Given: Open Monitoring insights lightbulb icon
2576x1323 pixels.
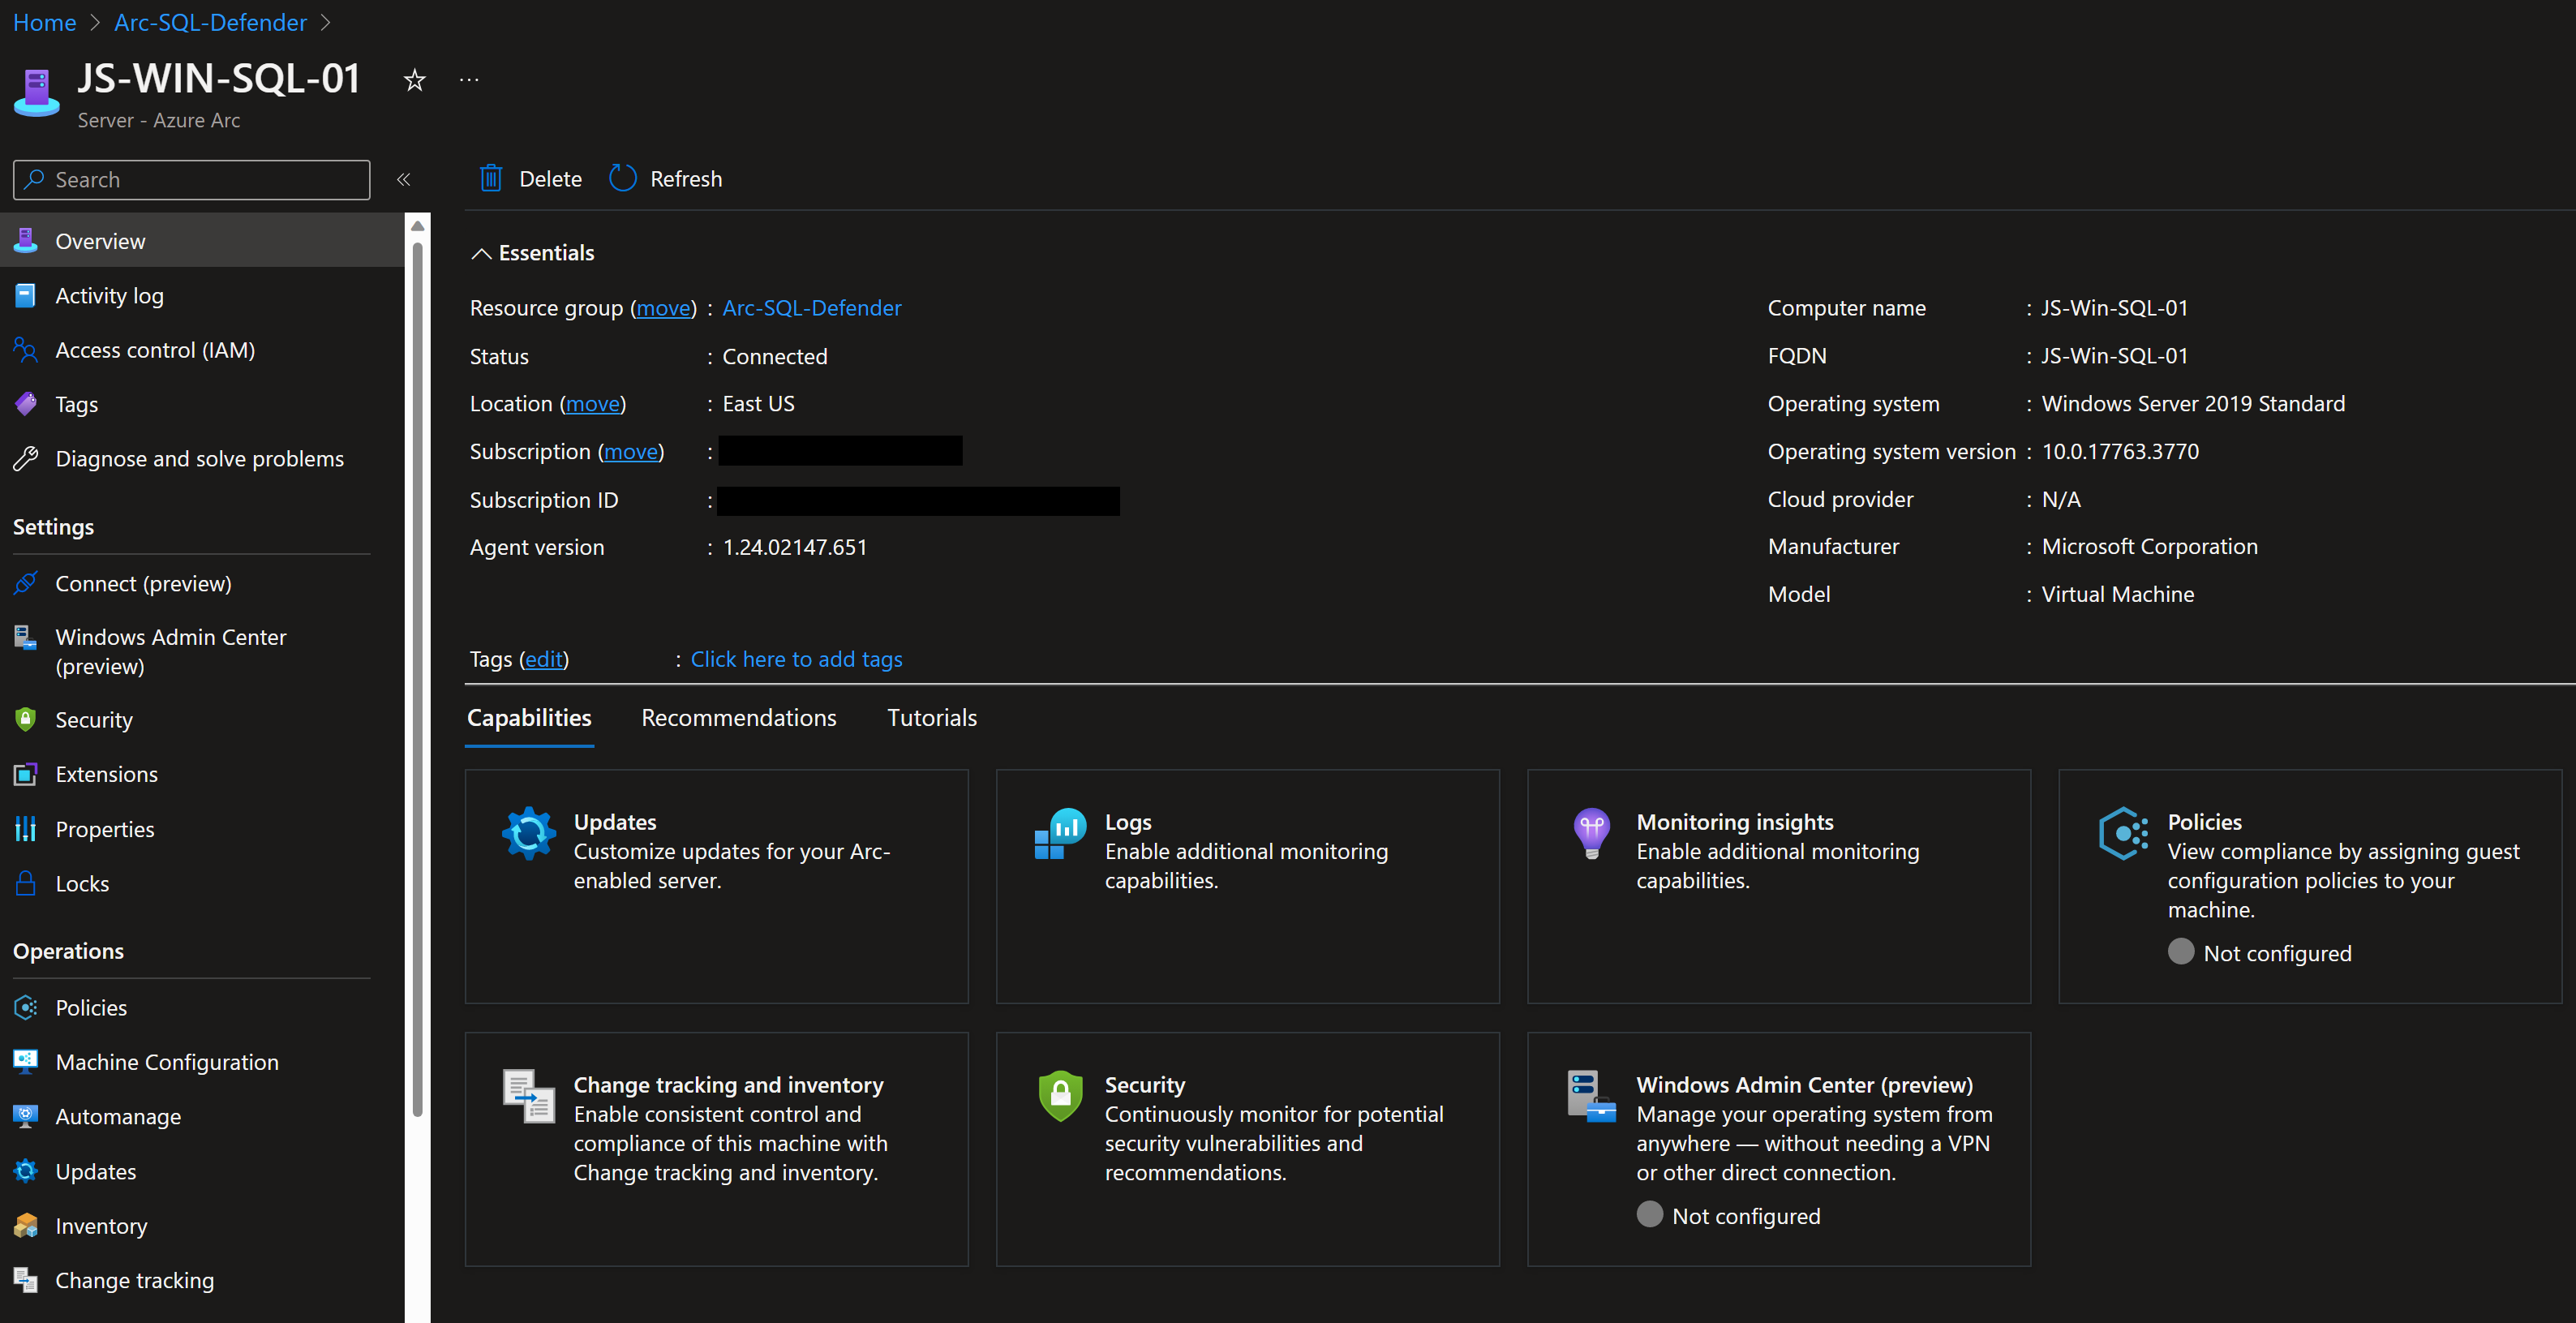Looking at the screenshot, I should click(1591, 833).
